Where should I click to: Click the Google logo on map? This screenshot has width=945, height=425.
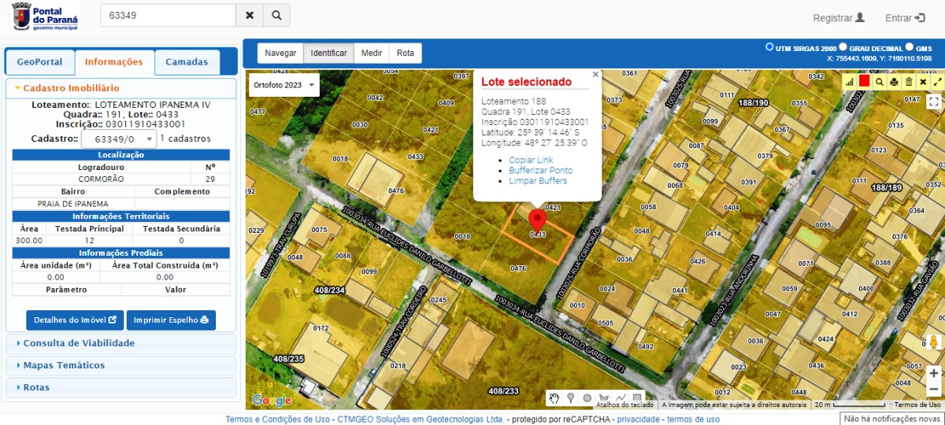coord(272,400)
